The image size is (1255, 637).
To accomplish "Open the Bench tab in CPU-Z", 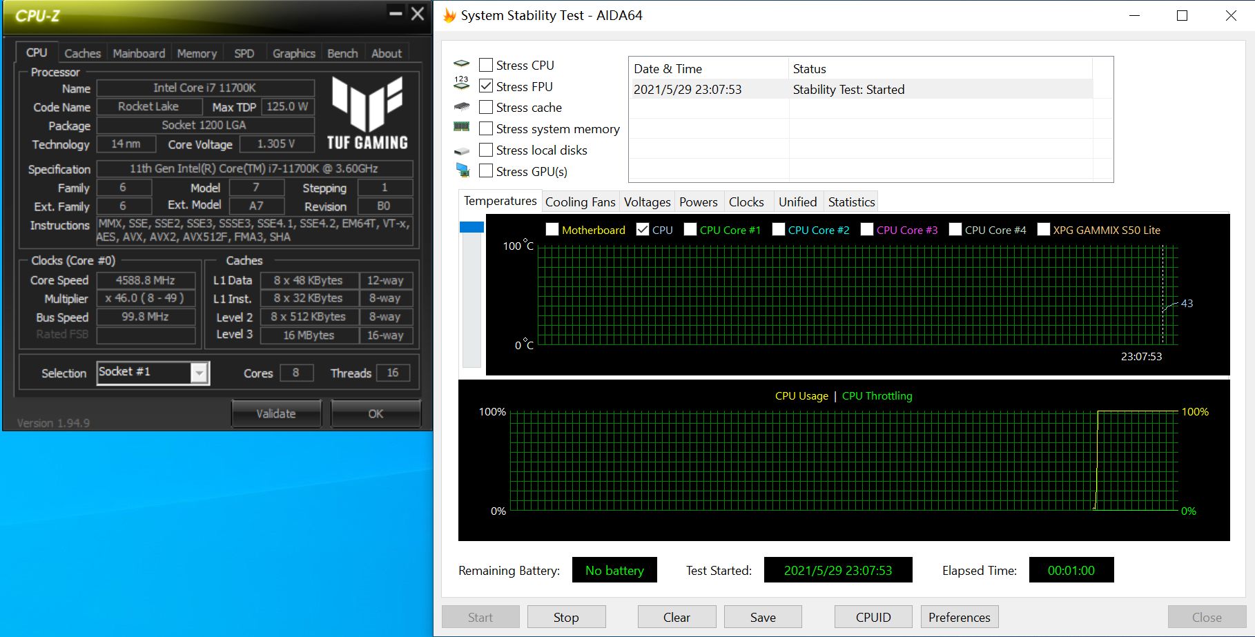I will (x=342, y=53).
